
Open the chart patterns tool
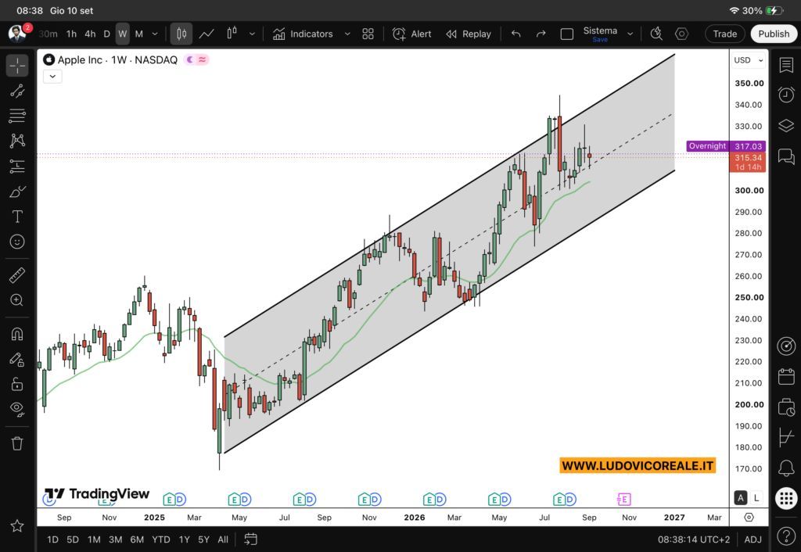coord(17,141)
